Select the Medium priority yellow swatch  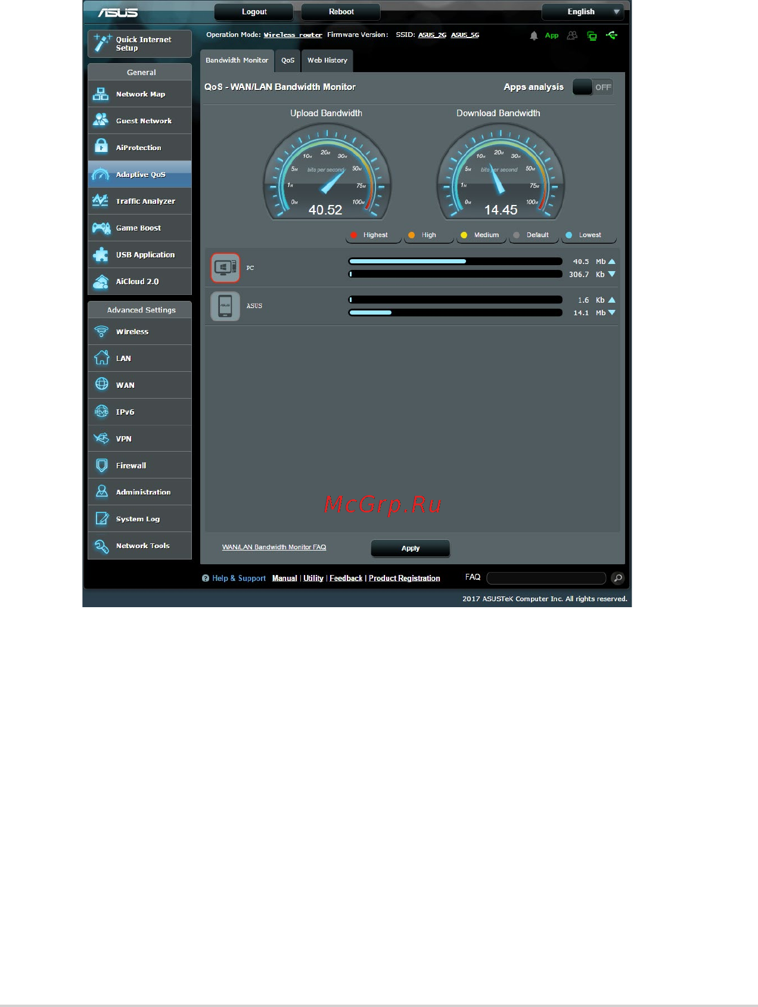[x=464, y=235]
